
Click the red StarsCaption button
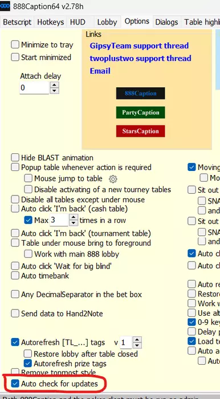(140, 131)
